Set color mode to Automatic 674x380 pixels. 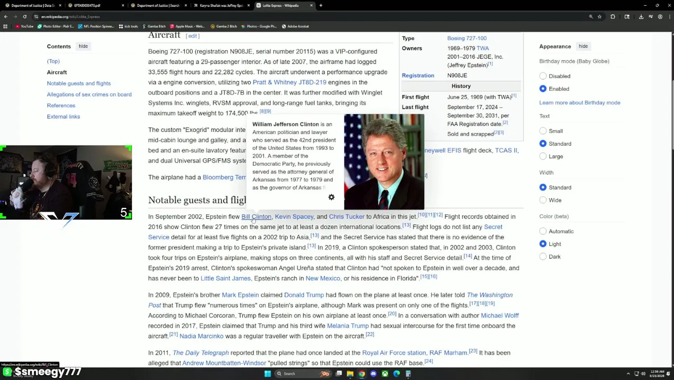542,231
